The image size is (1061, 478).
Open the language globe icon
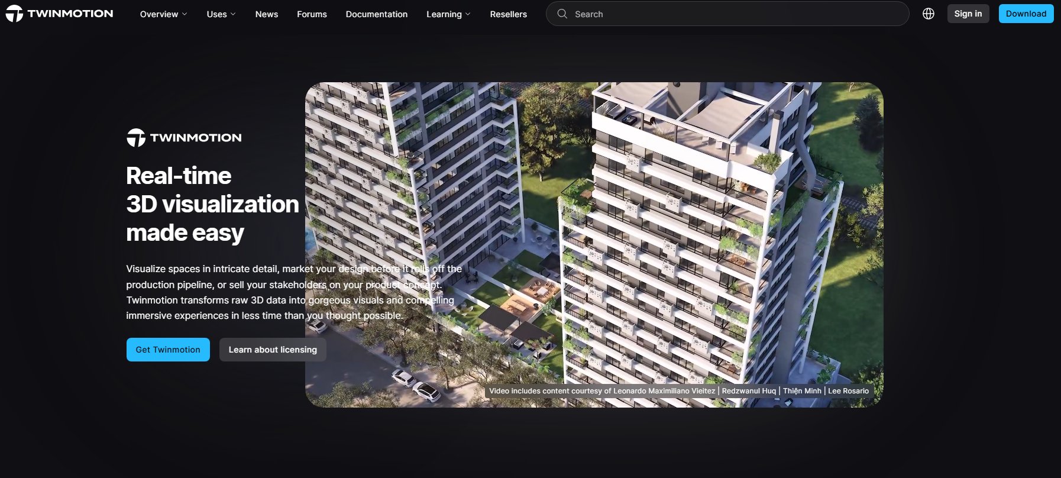click(929, 14)
